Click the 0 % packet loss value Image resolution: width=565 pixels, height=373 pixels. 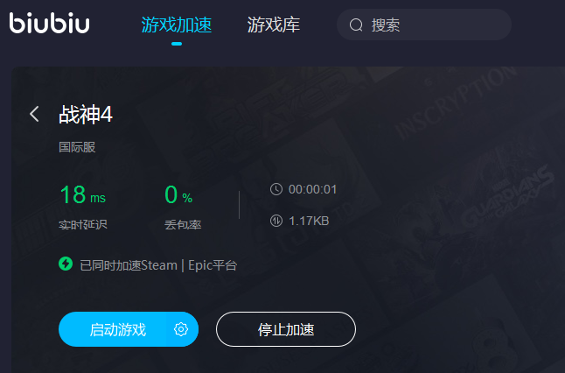178,194
